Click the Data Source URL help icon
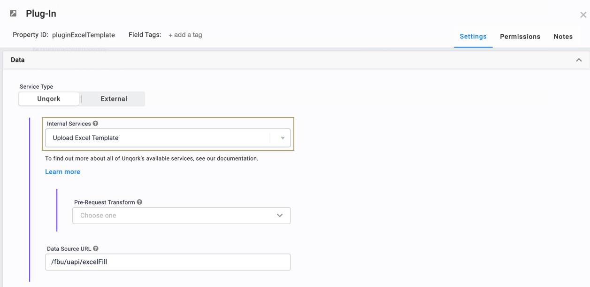The width and height of the screenshot is (590, 287). [96, 248]
